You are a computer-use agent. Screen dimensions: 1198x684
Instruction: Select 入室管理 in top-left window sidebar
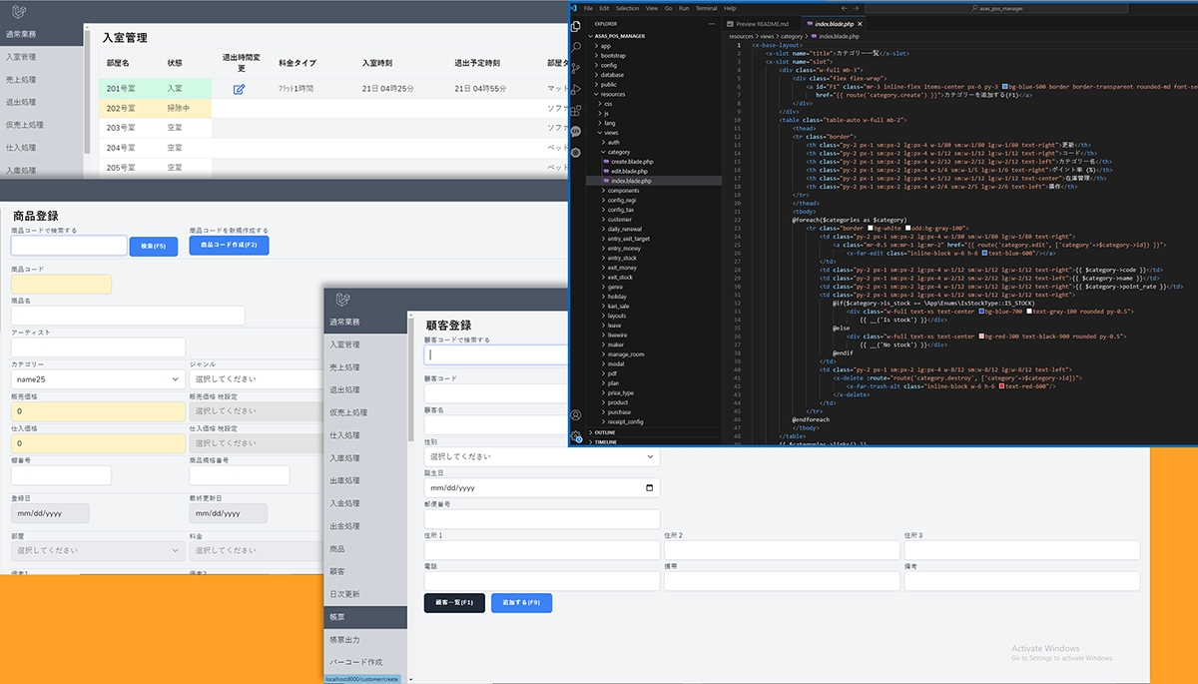tap(42, 57)
